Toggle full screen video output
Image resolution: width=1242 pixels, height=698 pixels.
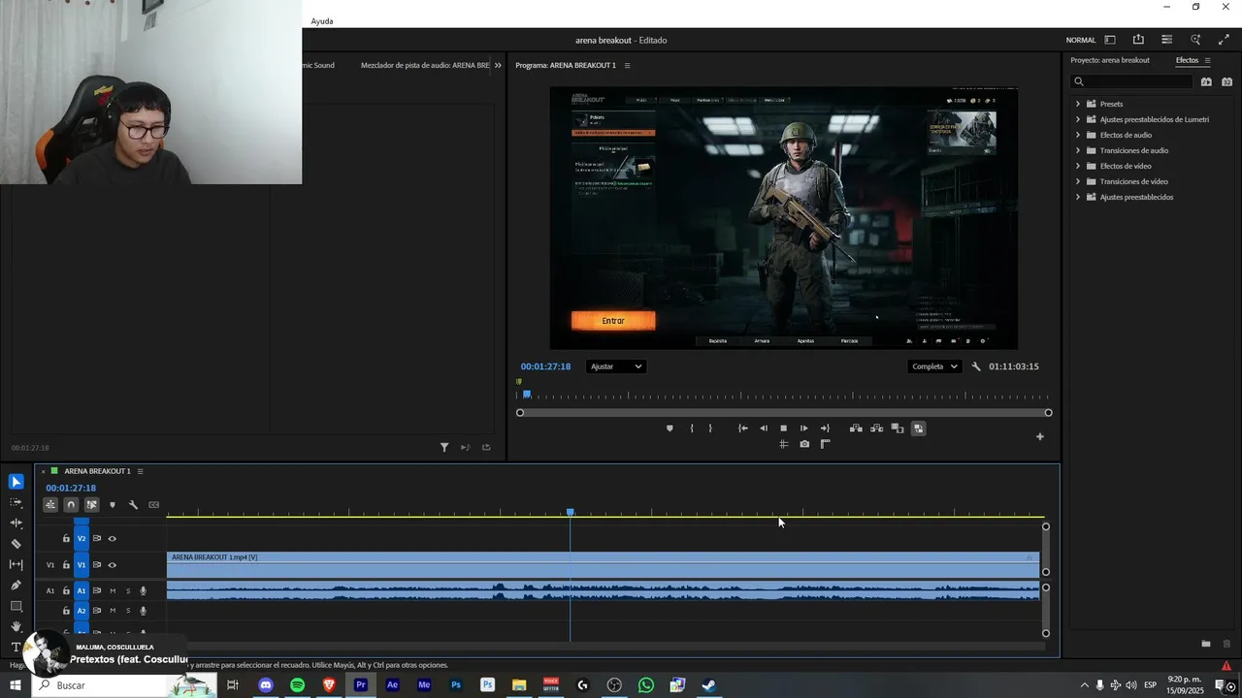1224,40
